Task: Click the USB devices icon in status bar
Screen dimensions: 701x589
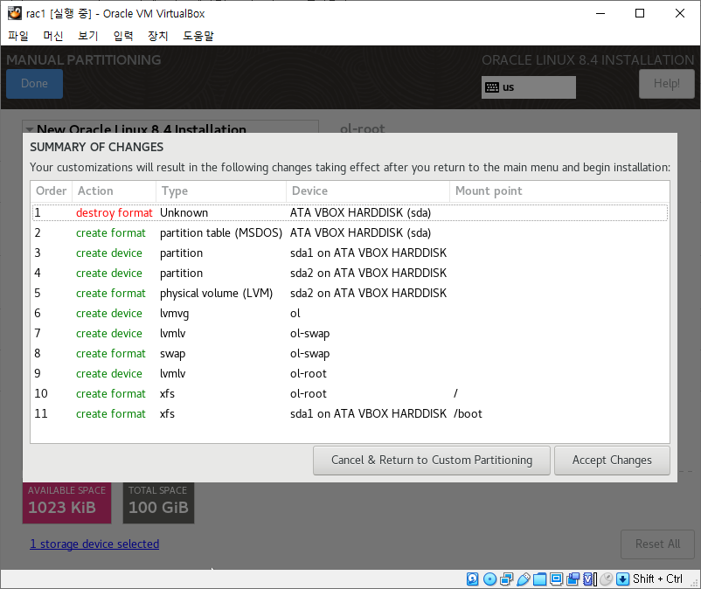Action: click(523, 579)
